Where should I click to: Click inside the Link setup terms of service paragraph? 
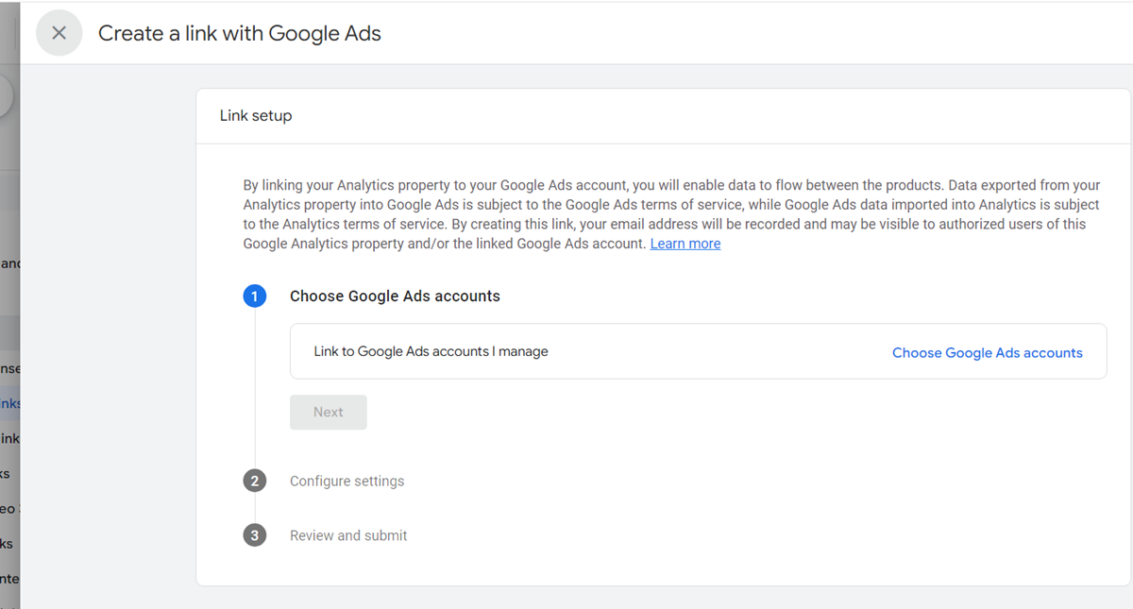[661, 213]
